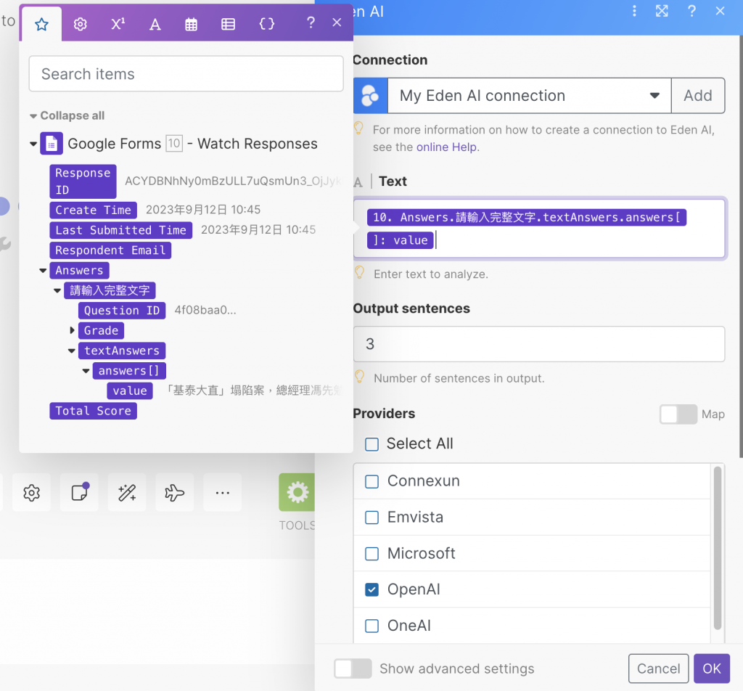Uncheck the OpenAI provider box
This screenshot has width=743, height=691.
372,589
